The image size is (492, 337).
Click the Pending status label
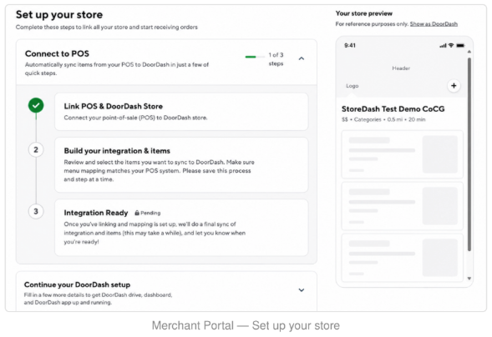click(150, 213)
